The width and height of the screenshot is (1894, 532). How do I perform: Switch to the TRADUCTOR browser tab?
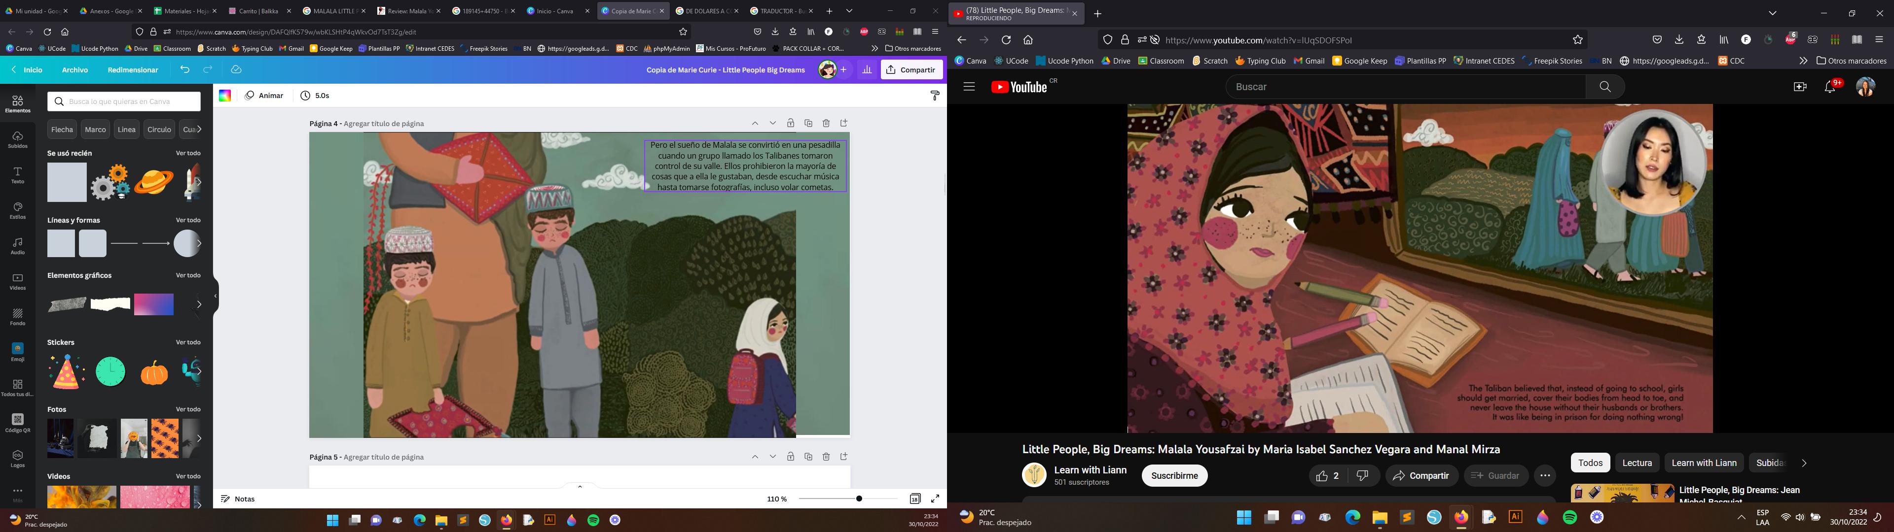[x=781, y=11]
